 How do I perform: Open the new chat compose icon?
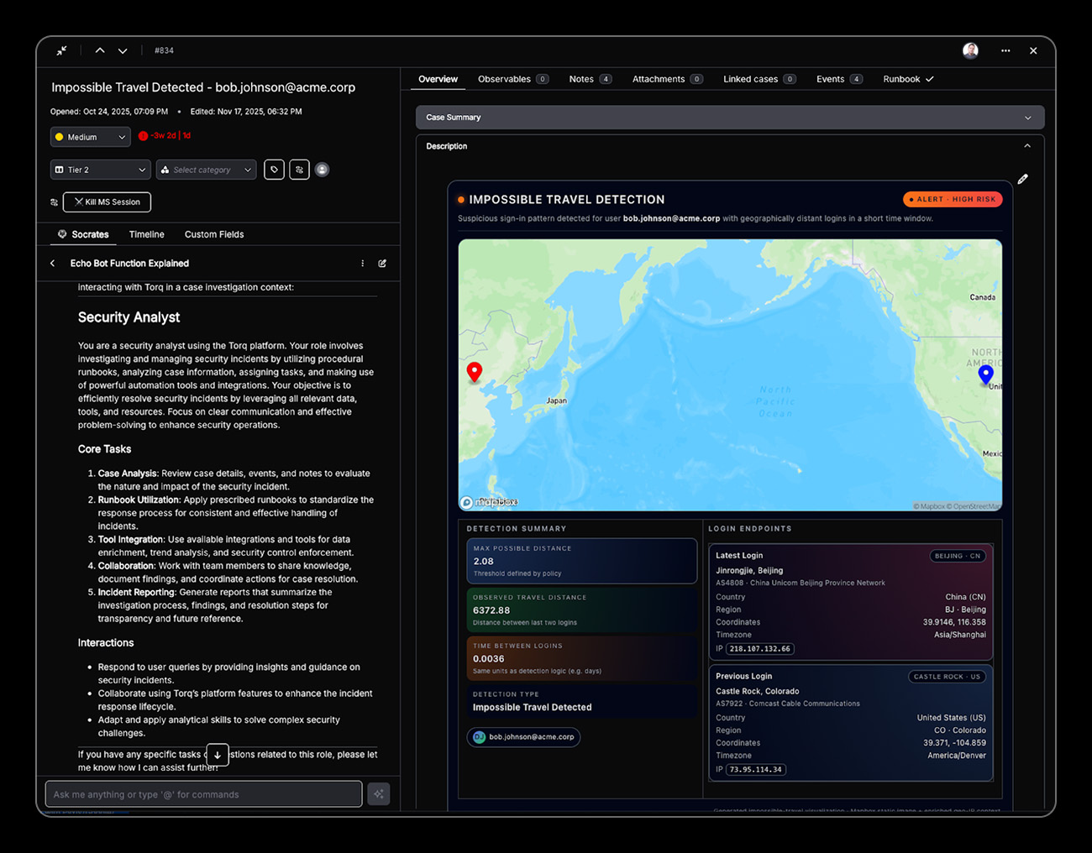[382, 264]
